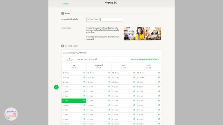The image size is (223, 125).
Task: Pick Thursday (พฤหัสบดี) 12-1 pm slot
Action: click(99, 82)
